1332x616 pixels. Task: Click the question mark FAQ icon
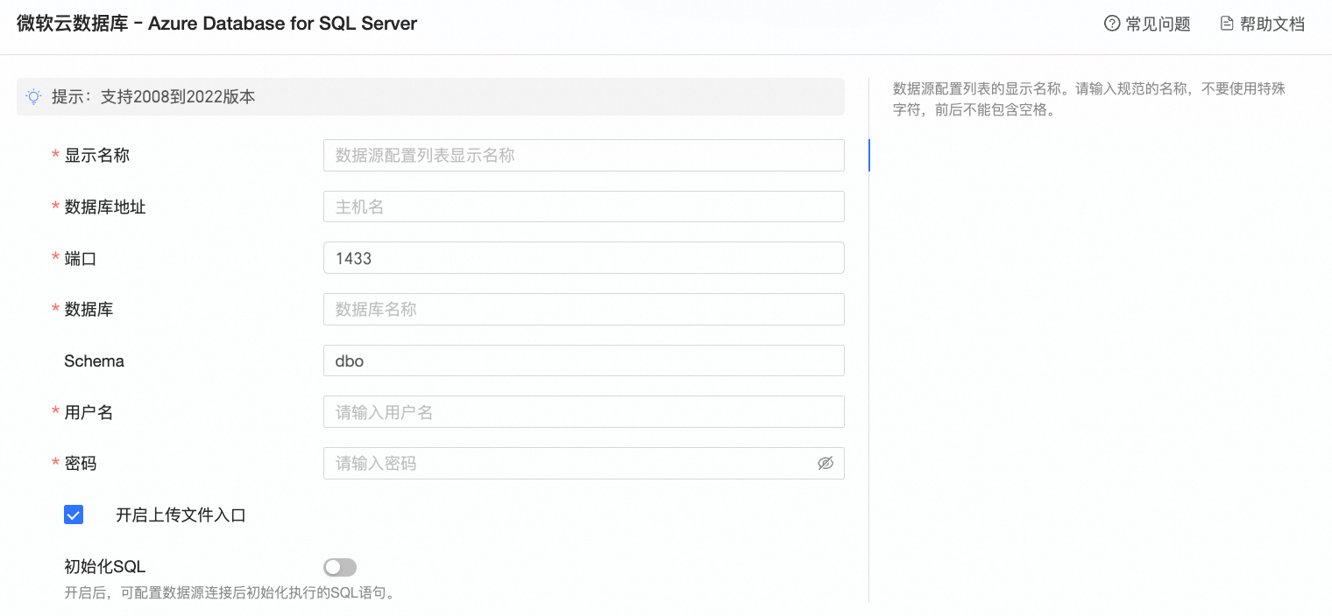click(1112, 24)
